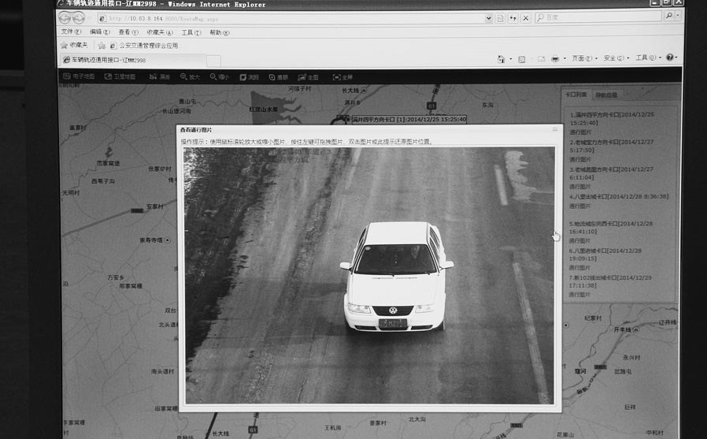Click the compatibility view icon in the address bar

500,18
